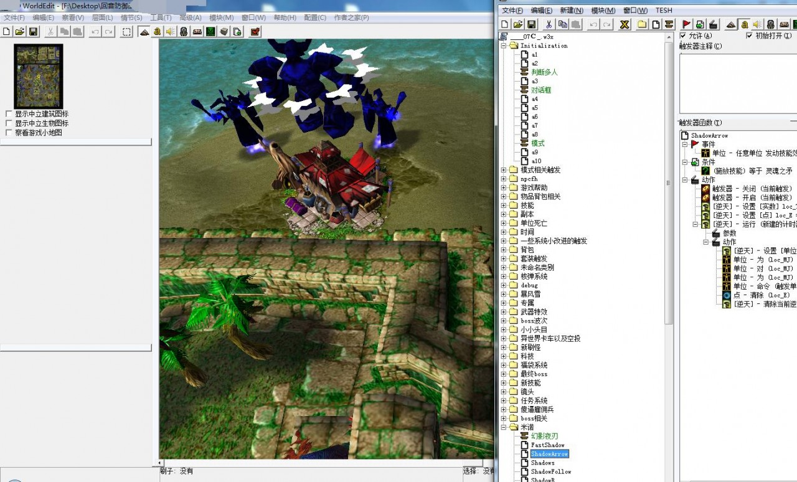Click Save icon in trigger editor toolbar
This screenshot has width=797, height=482.
(x=532, y=24)
